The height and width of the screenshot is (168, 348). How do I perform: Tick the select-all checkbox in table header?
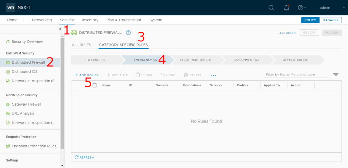tap(95, 85)
